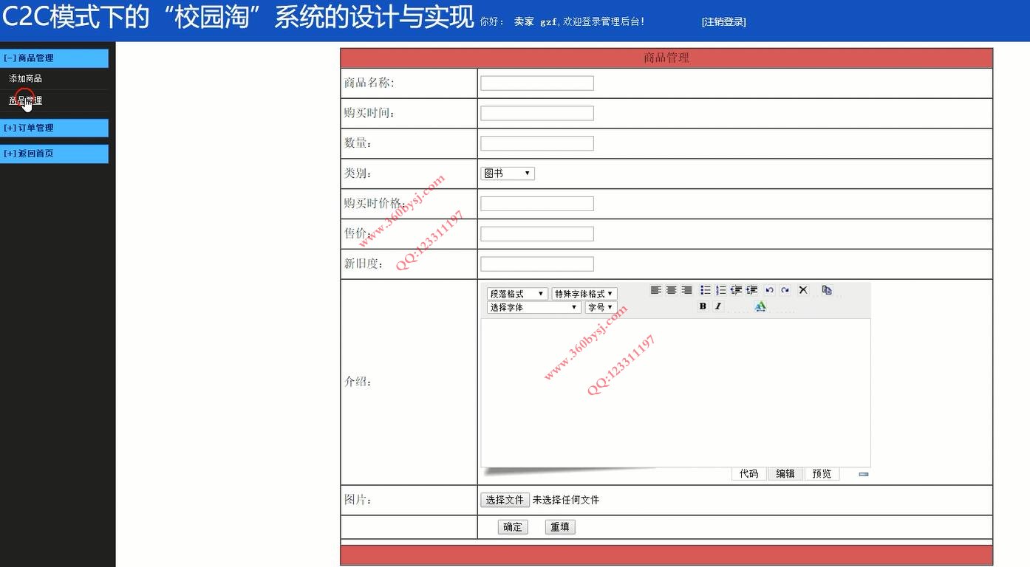Viewport: 1030px width, 567px height.
Task: Expand the 返回首页 sidebar section
Action: [54, 154]
